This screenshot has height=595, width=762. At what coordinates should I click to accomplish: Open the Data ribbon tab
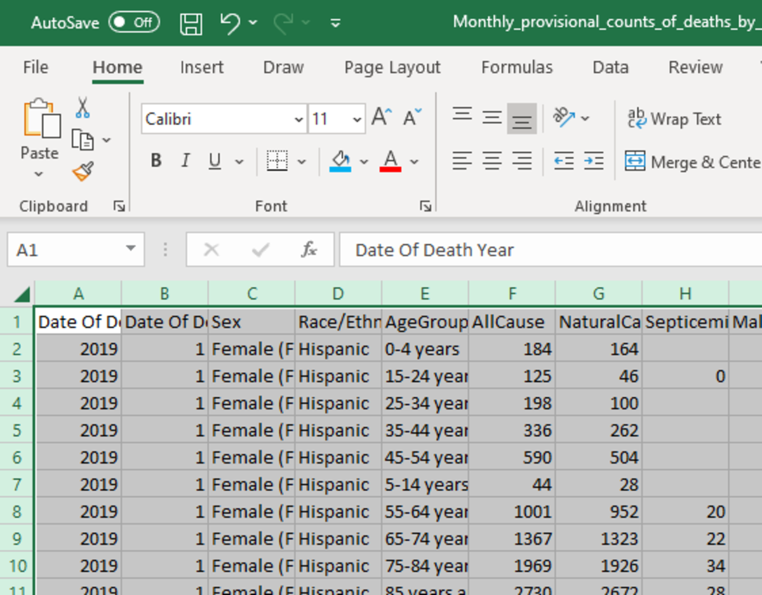[610, 67]
